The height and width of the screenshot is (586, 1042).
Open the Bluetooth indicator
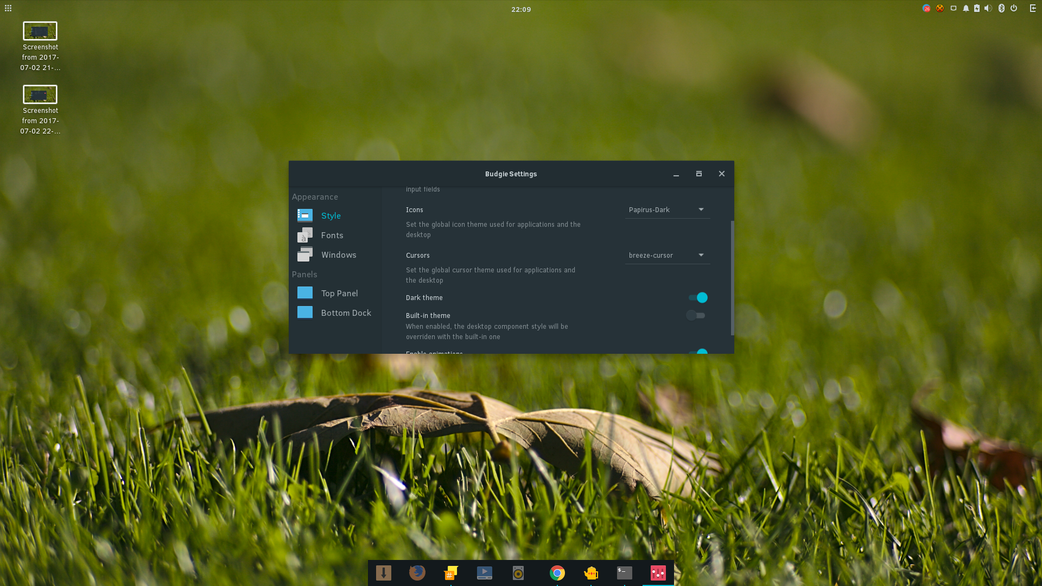click(1002, 8)
